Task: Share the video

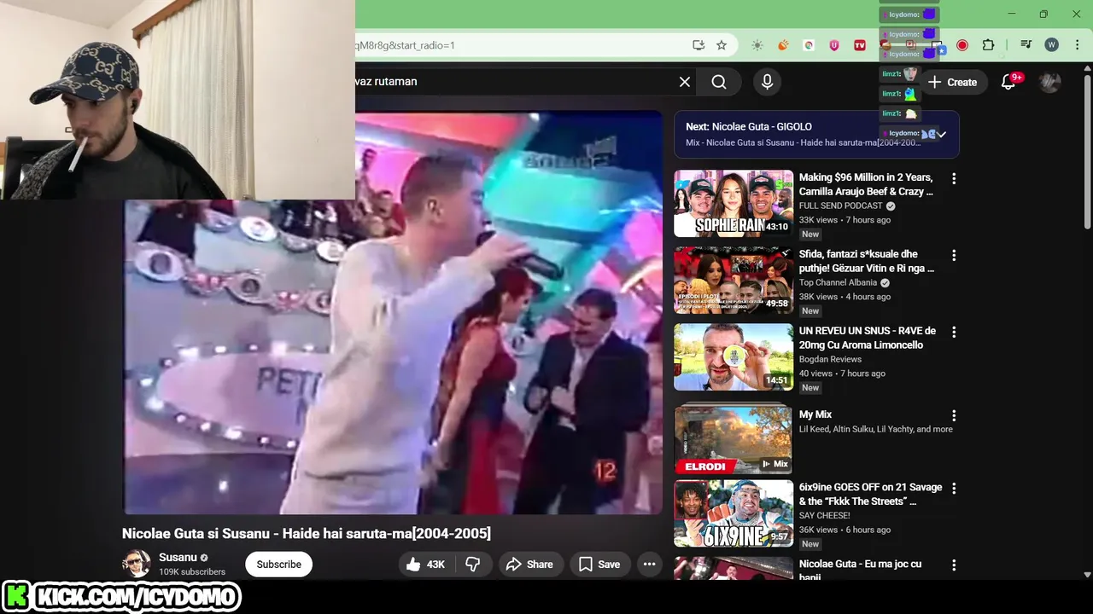Action: 529,565
